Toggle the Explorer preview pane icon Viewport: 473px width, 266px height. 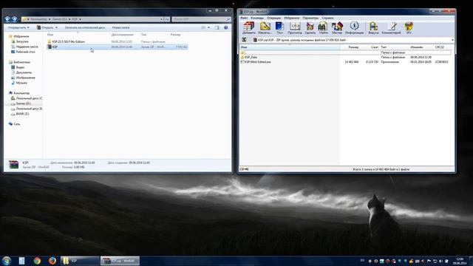tap(217, 27)
